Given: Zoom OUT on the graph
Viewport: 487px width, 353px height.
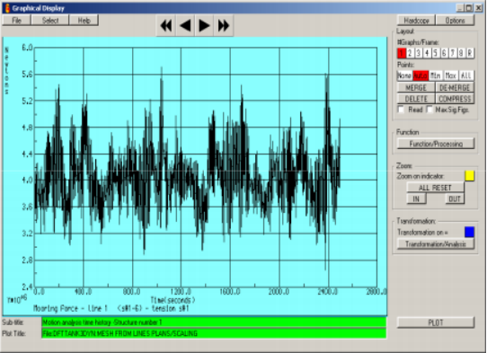Looking at the screenshot, I should pos(455,199).
